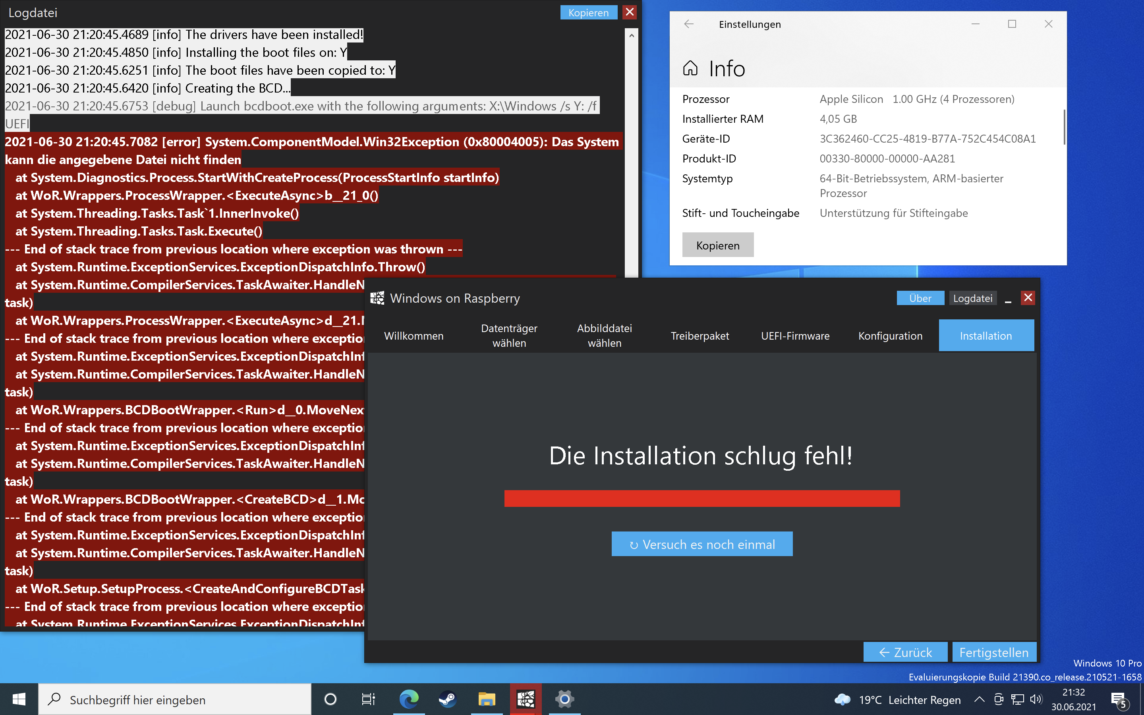
Task: Click Kopieren in the Logdatei window
Action: (x=588, y=13)
